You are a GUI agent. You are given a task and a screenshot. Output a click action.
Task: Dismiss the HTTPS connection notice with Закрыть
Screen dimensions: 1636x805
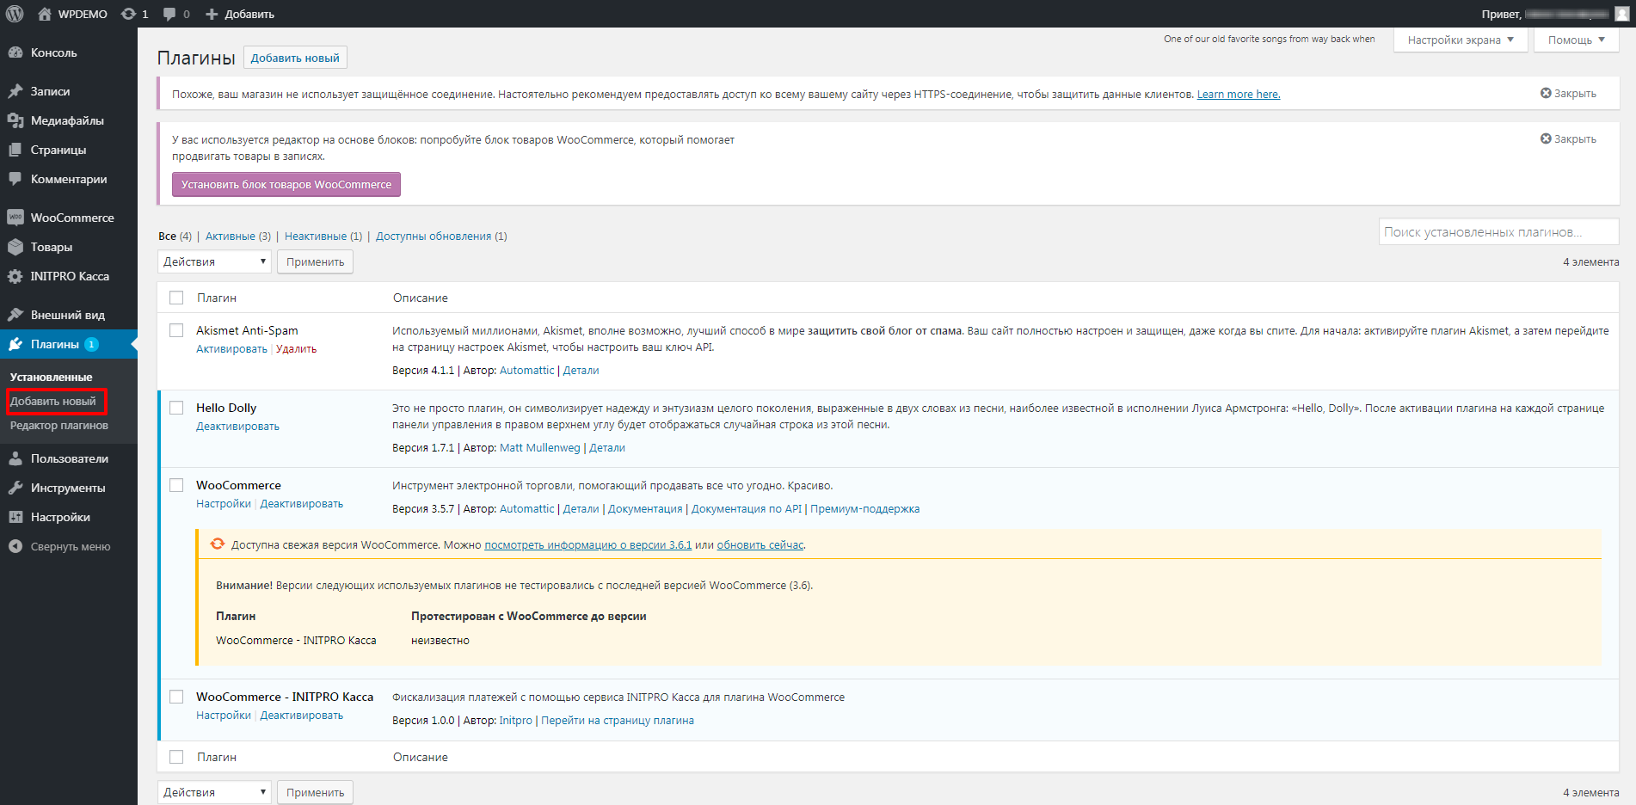[x=1568, y=94]
